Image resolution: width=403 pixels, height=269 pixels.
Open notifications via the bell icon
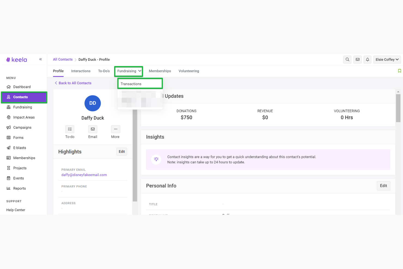(367, 59)
